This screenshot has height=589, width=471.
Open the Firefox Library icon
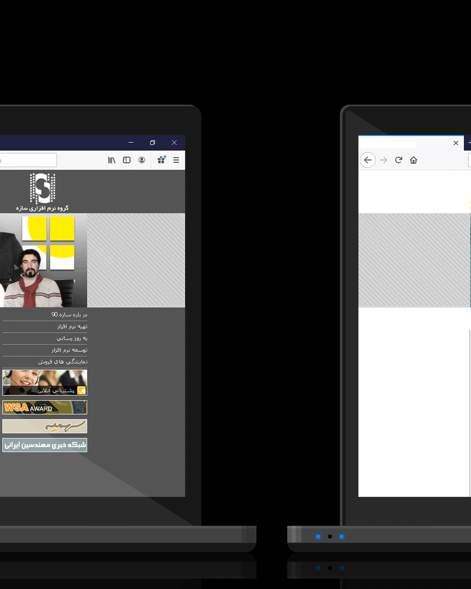[112, 160]
